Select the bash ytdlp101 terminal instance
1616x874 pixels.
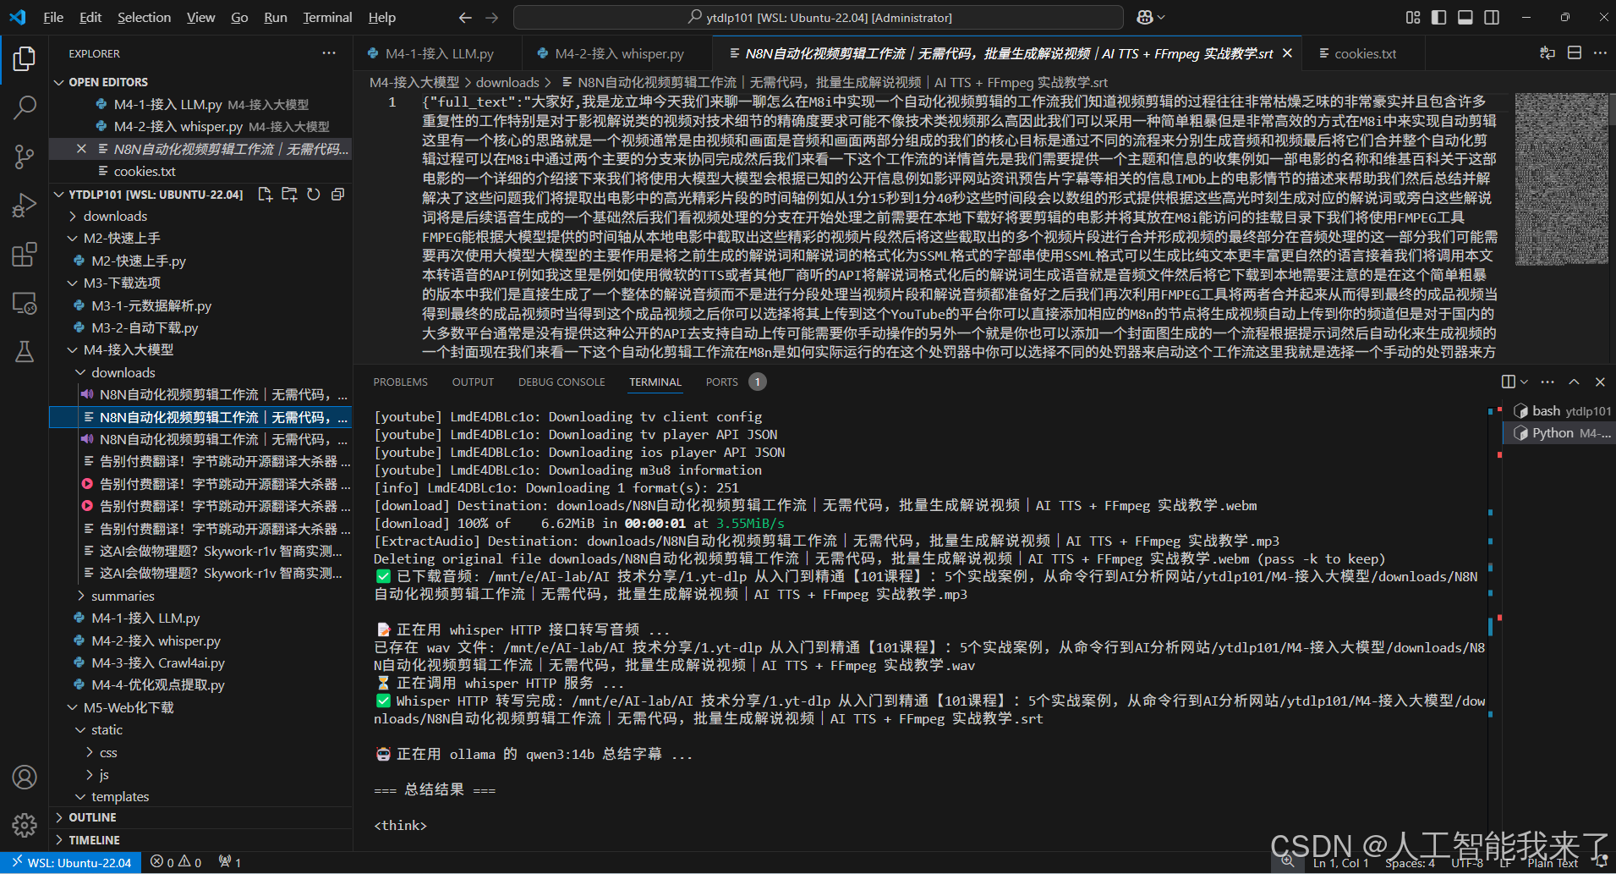point(1561,410)
